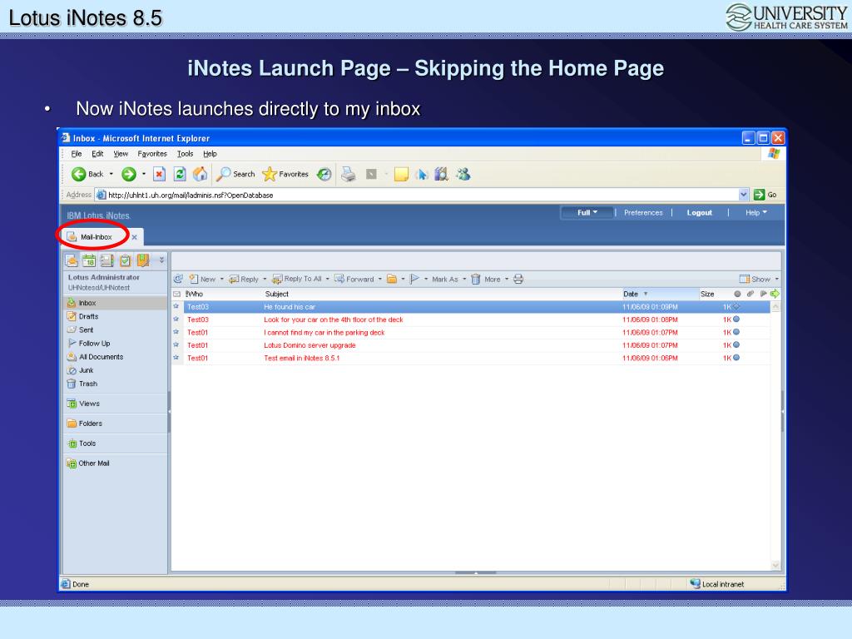Open the Full mode dropdown
This screenshot has height=639, width=852.
pos(587,212)
